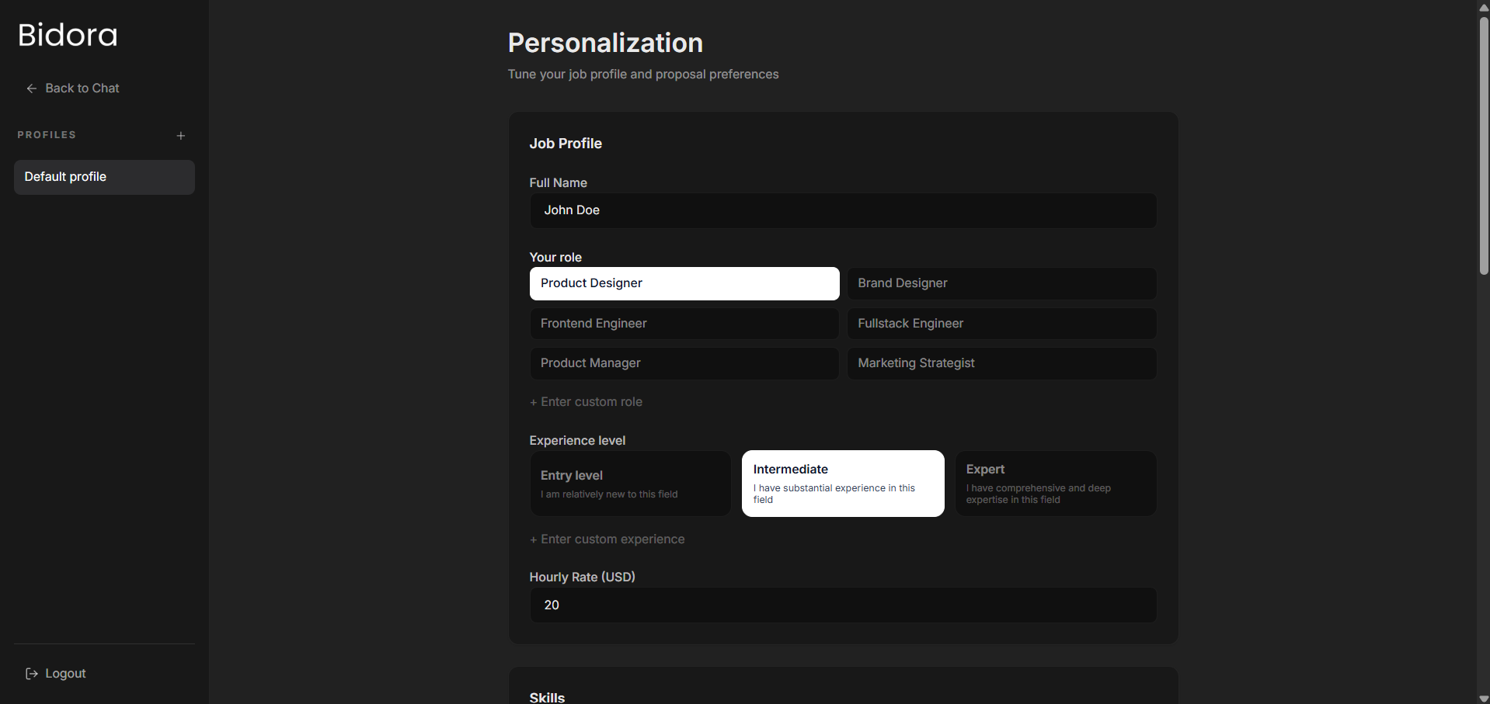The height and width of the screenshot is (704, 1490).
Task: Choose Expert experience level
Action: (x=1055, y=484)
